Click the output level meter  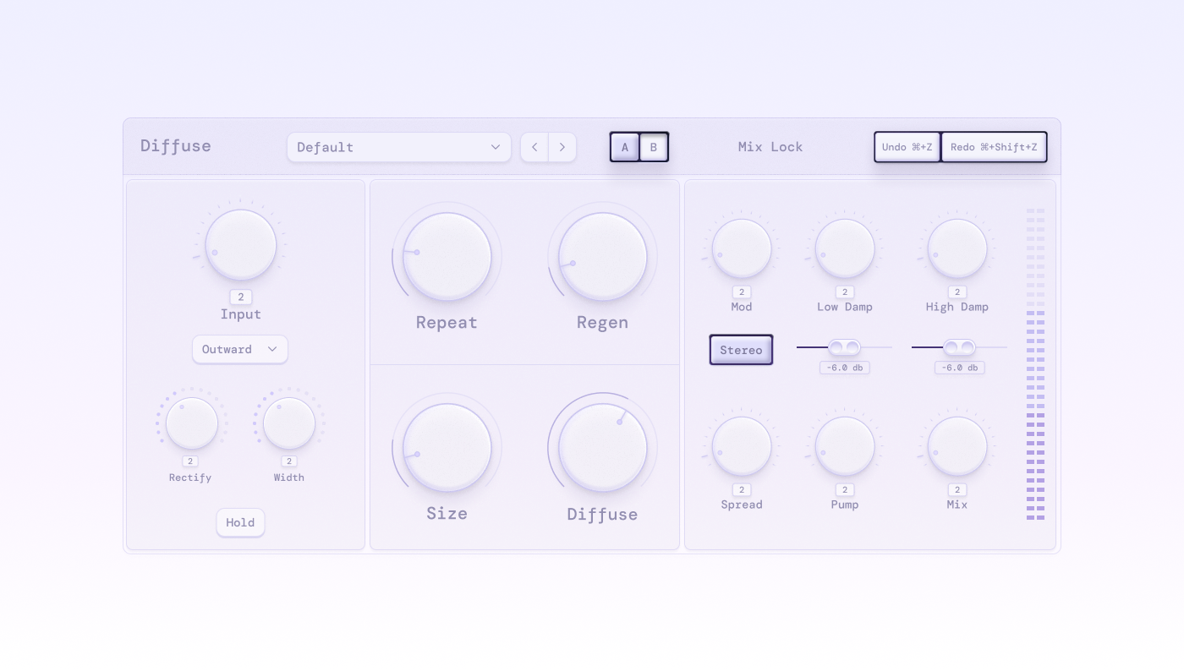click(x=1036, y=364)
